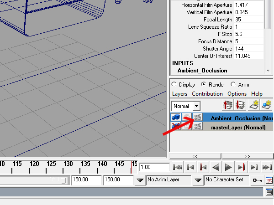Select the Anim layer radio button
The height and width of the screenshot is (205, 274).
click(x=233, y=84)
